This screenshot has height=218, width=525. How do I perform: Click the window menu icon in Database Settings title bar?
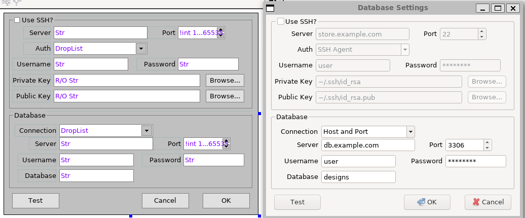(271, 8)
